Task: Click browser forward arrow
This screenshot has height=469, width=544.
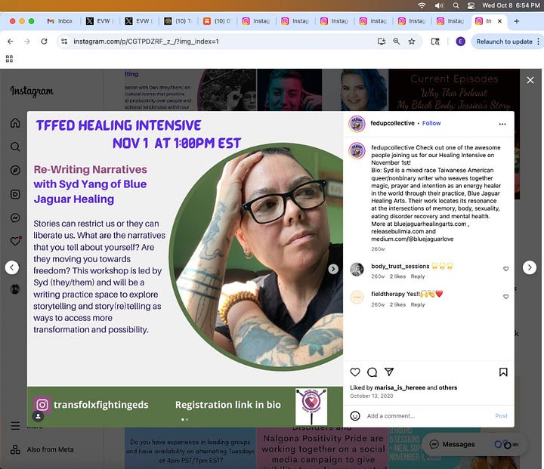Action: [x=27, y=42]
